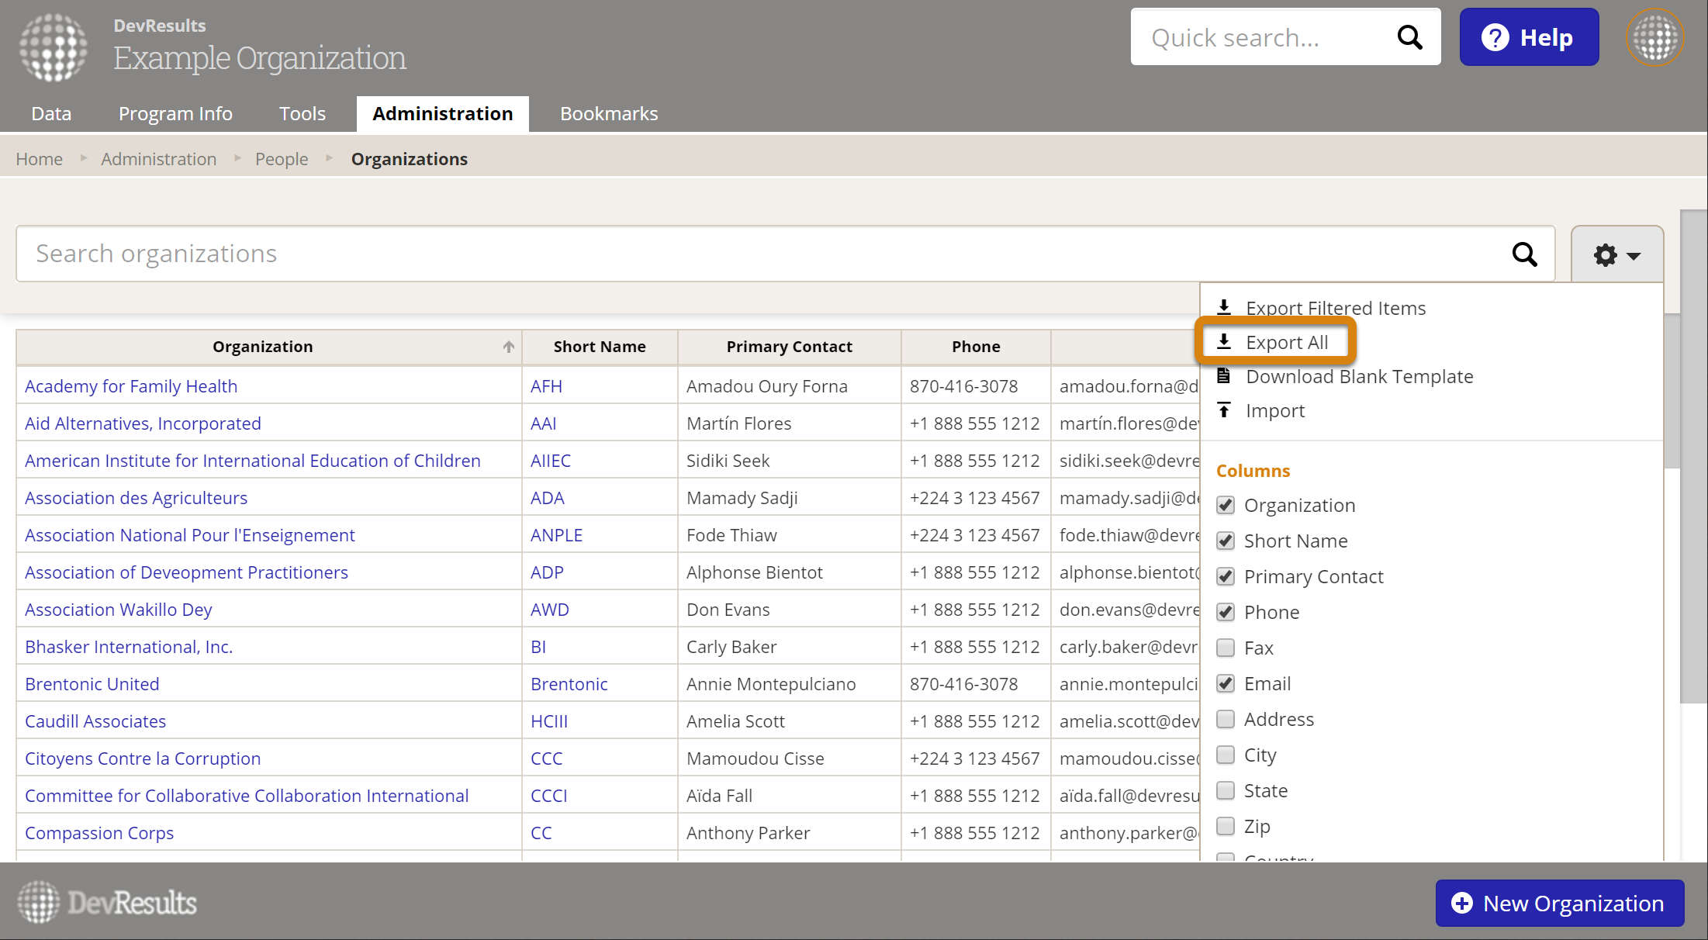Click the Export Filtered Items download icon

point(1224,308)
